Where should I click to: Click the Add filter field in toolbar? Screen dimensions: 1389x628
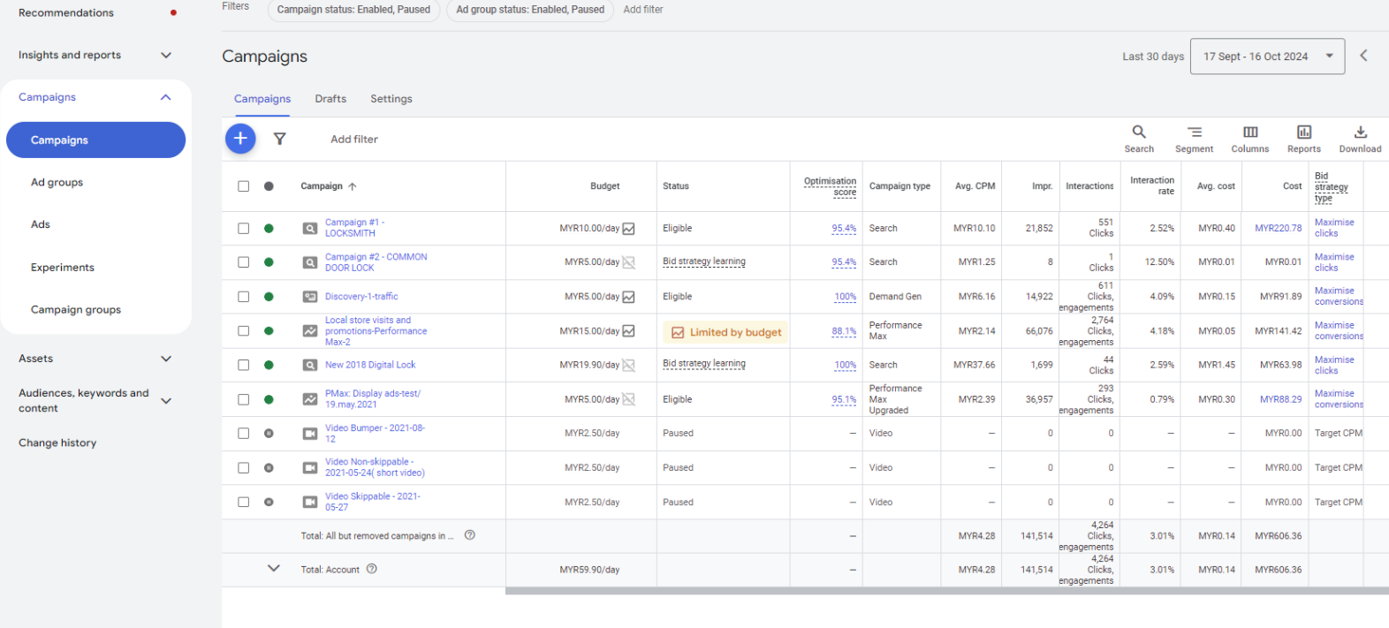354,140
